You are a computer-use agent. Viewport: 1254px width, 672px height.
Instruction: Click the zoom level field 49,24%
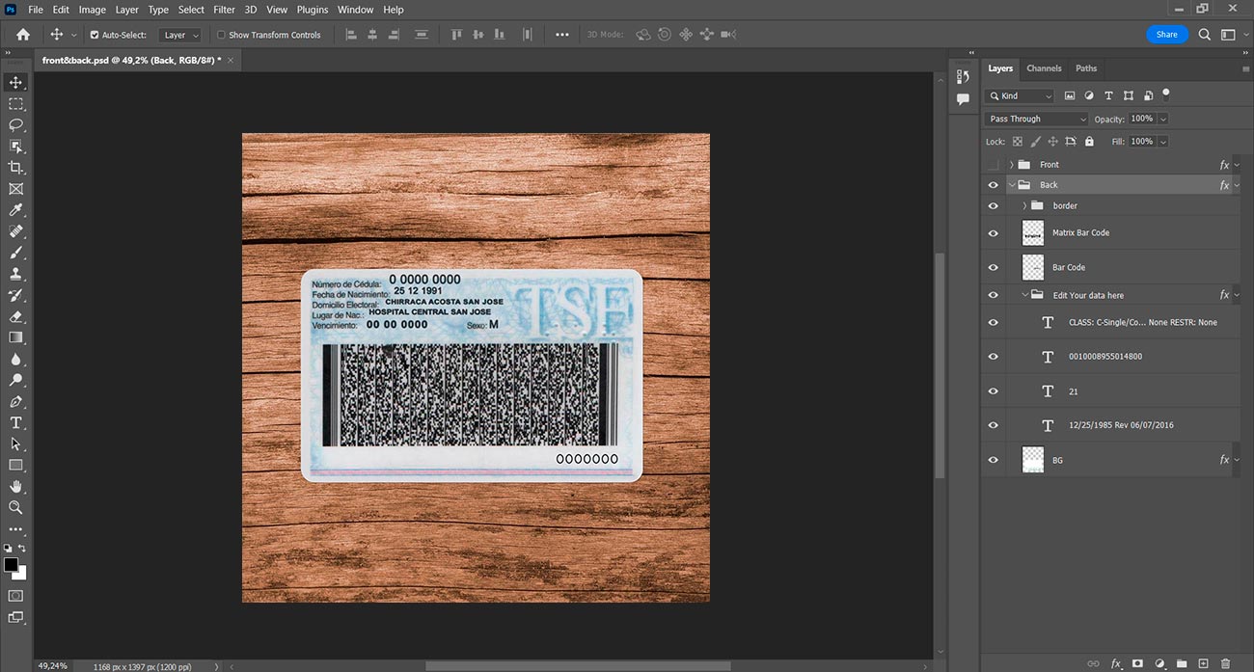click(x=53, y=665)
